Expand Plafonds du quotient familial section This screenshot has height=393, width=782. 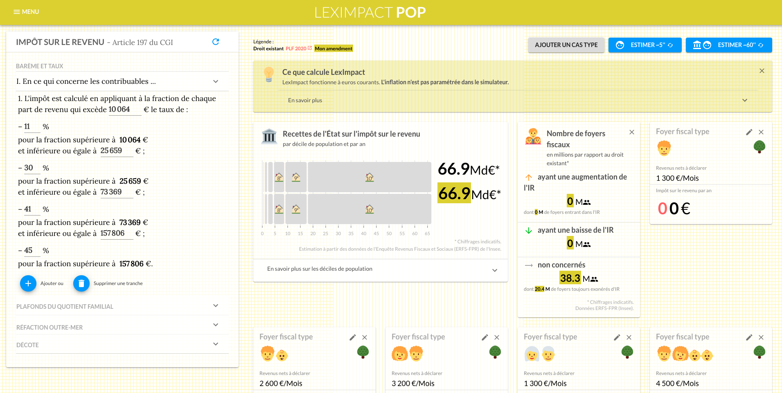122,306
